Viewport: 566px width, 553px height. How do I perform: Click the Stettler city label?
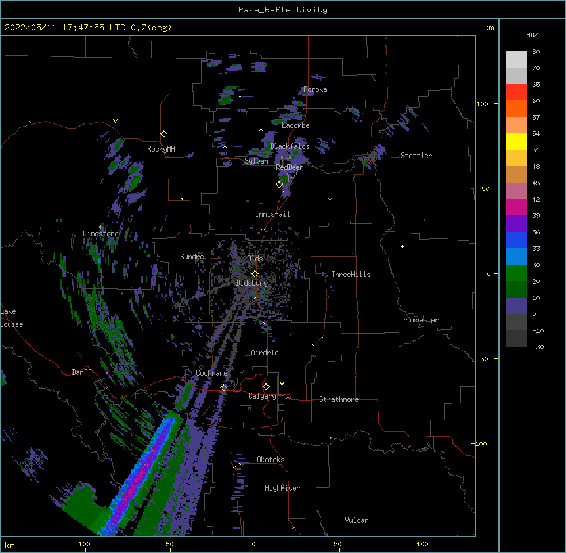coord(416,156)
